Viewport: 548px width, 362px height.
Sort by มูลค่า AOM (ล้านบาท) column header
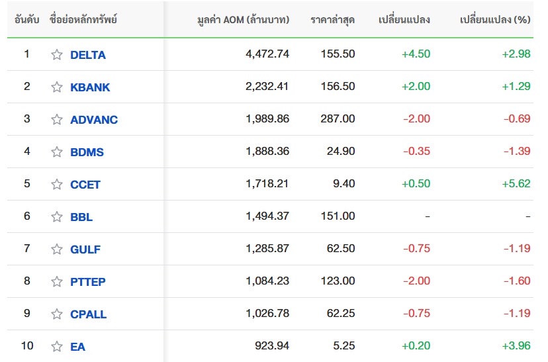coord(243,19)
